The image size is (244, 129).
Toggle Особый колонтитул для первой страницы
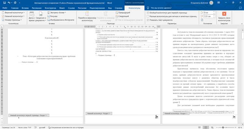[x=167, y=13]
